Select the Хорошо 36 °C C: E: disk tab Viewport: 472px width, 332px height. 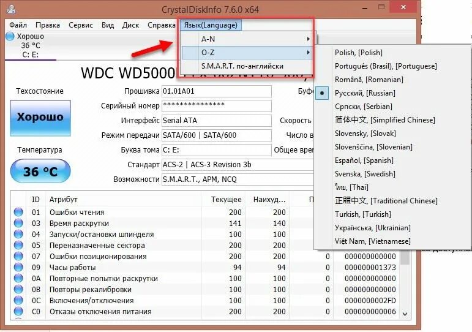(30, 45)
